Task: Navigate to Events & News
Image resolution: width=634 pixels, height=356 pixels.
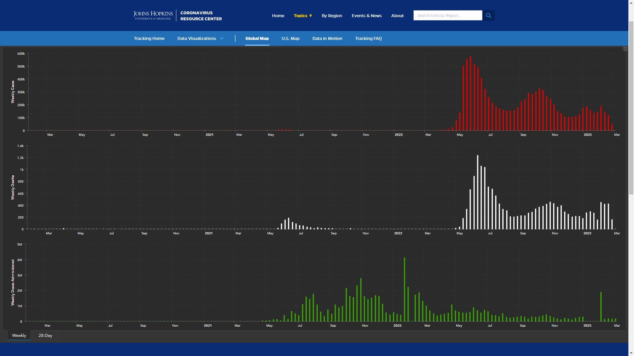Action: click(x=367, y=15)
